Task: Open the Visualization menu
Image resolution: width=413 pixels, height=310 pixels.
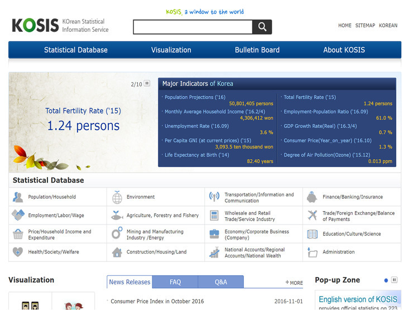Action: tap(171, 50)
